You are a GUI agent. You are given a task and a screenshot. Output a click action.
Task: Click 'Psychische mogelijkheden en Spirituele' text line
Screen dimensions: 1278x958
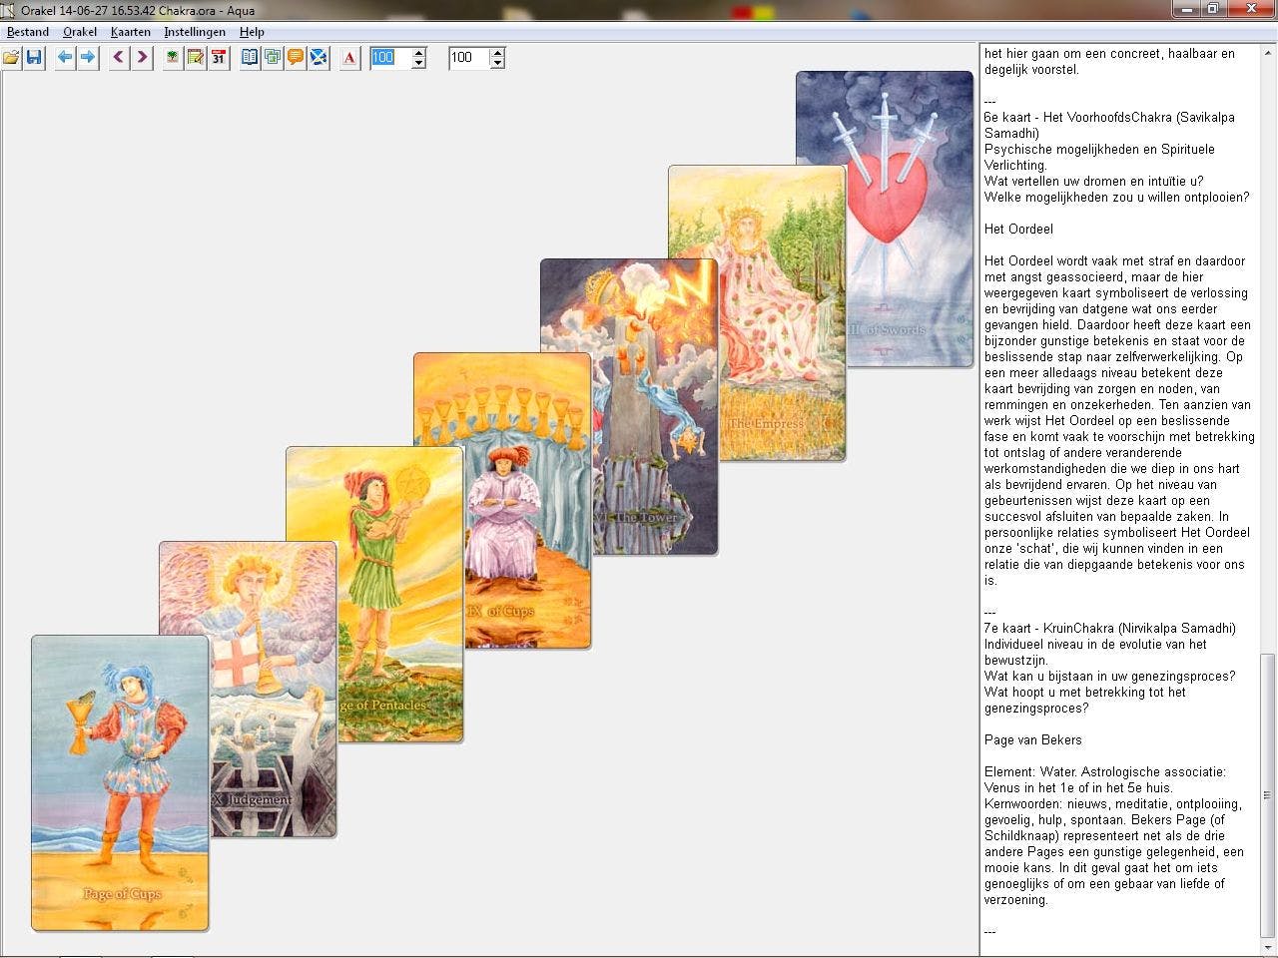click(1099, 149)
